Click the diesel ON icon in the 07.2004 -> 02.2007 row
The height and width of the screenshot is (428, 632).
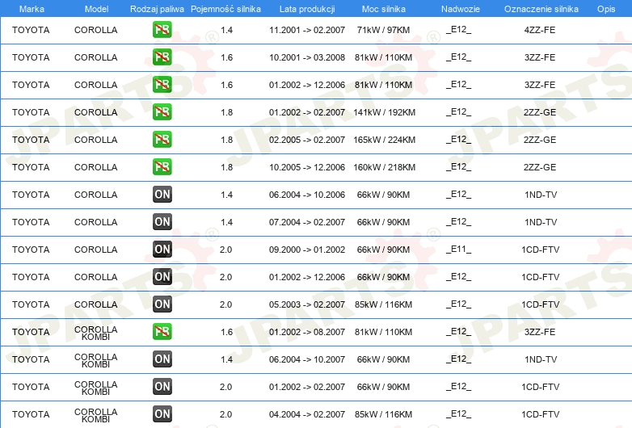tap(162, 222)
